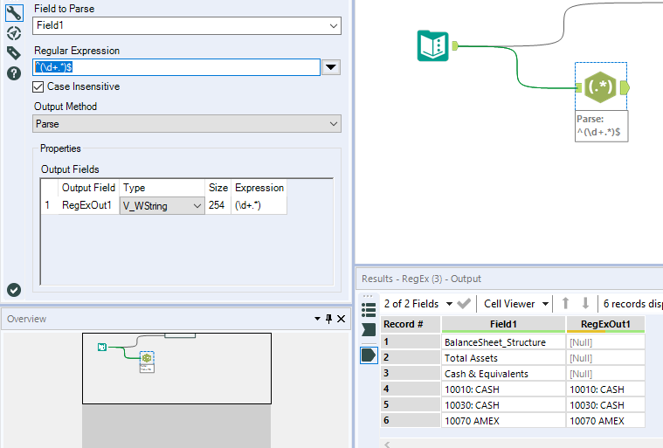Apply field selection checkmark in Results

point(464,303)
